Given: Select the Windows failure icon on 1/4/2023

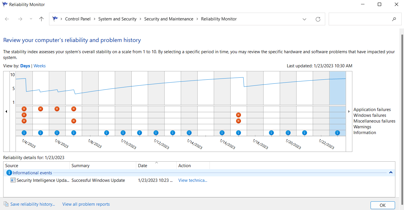Looking at the screenshot, I should (24, 115).
